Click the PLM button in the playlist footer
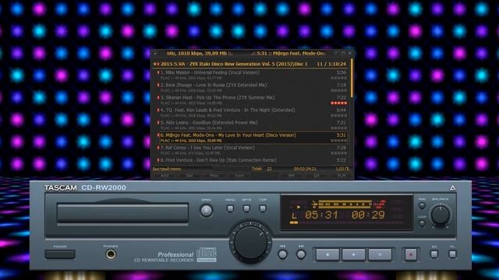Image resolution: width=499 pixels, height=280 pixels. [x=342, y=176]
